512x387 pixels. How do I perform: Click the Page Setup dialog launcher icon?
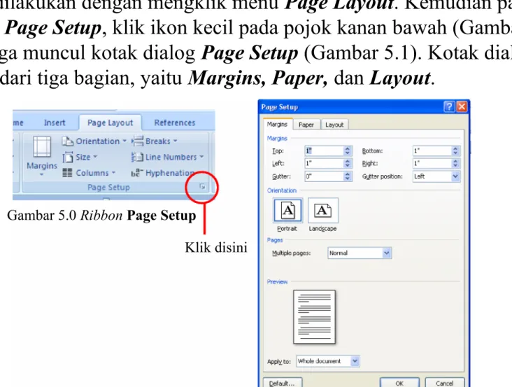(x=202, y=187)
